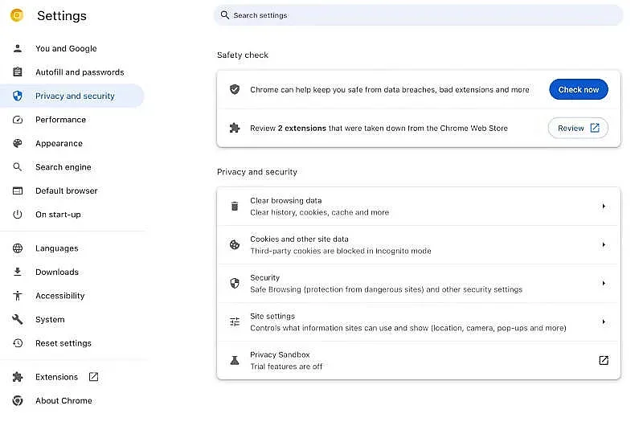
Task: Click the magnifier icon beside Search engine
Action: pos(18,167)
